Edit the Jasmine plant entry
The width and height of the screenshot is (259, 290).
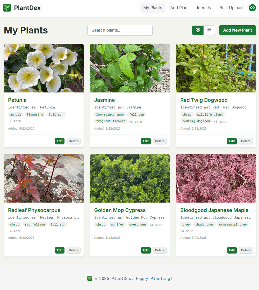[x=146, y=141]
